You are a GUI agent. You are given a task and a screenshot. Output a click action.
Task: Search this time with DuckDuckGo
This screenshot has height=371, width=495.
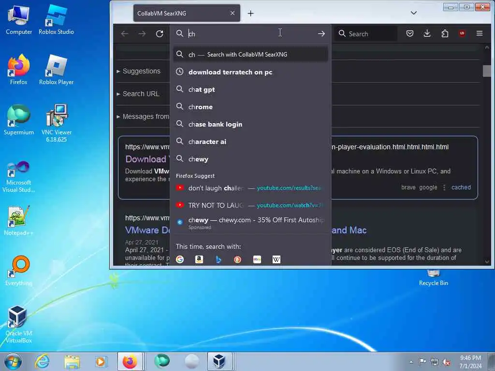(238, 259)
